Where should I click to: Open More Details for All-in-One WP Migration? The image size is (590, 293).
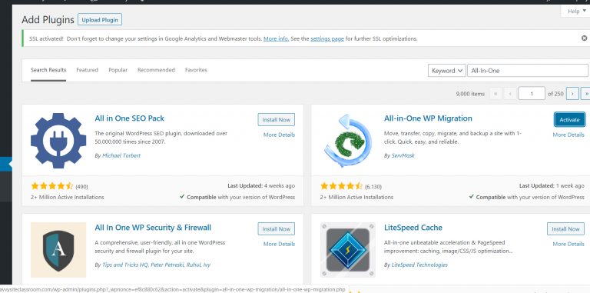(x=568, y=135)
